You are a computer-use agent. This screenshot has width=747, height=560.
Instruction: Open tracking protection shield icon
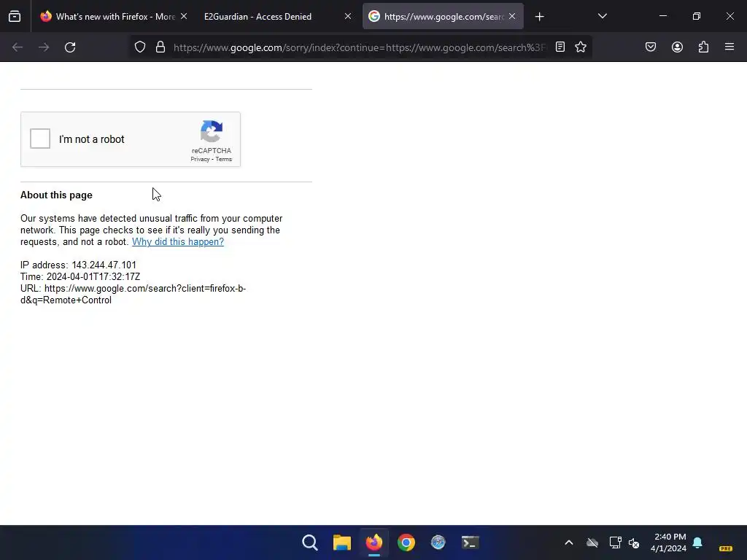[x=139, y=47]
